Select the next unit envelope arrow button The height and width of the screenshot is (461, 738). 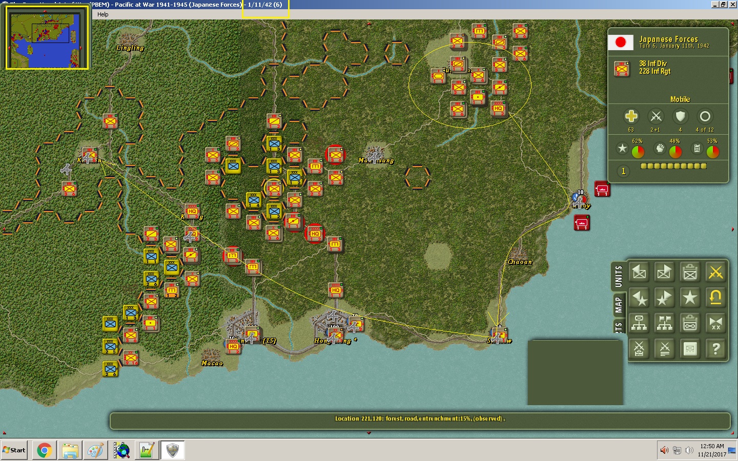click(664, 273)
